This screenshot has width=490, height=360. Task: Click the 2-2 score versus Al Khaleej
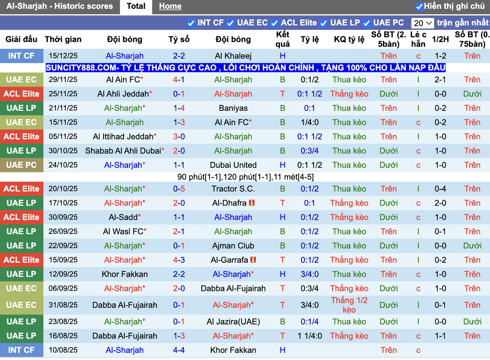click(x=179, y=56)
